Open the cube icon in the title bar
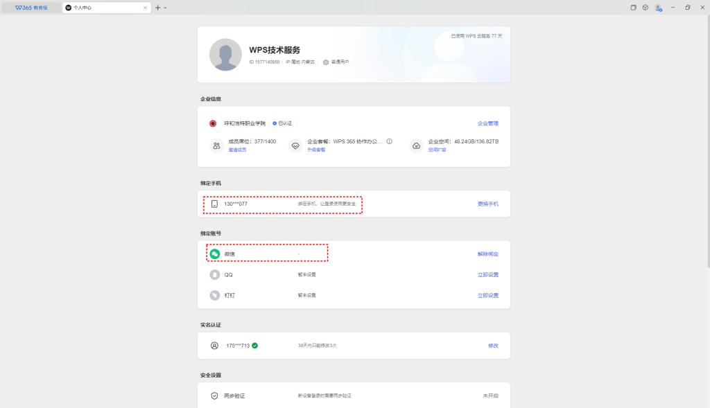 point(646,8)
